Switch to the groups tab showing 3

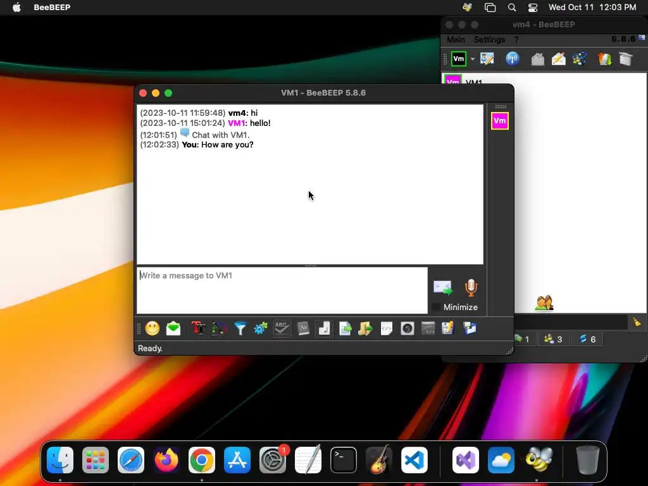click(x=553, y=339)
